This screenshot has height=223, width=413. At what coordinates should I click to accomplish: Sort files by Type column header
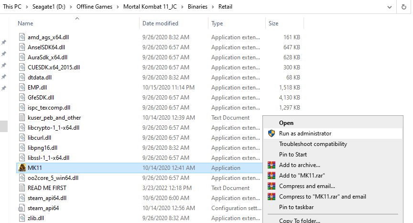click(217, 23)
